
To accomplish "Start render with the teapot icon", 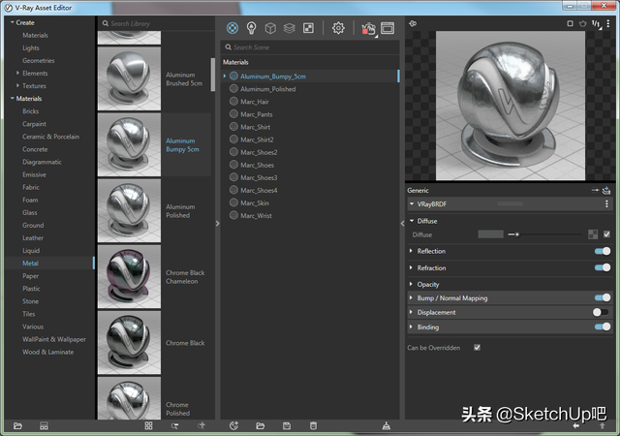I will tap(368, 29).
